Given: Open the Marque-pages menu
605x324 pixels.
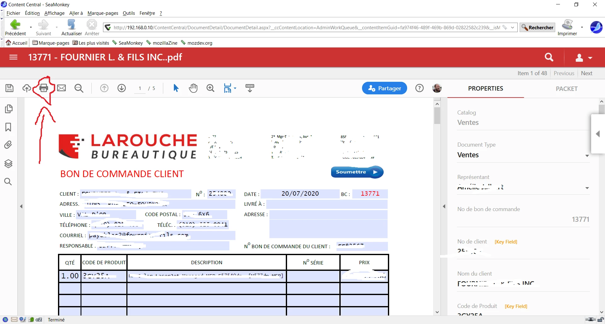Looking at the screenshot, I should pos(103,13).
